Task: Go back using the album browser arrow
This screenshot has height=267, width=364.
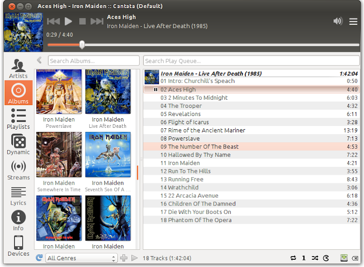Action: [x=39, y=60]
